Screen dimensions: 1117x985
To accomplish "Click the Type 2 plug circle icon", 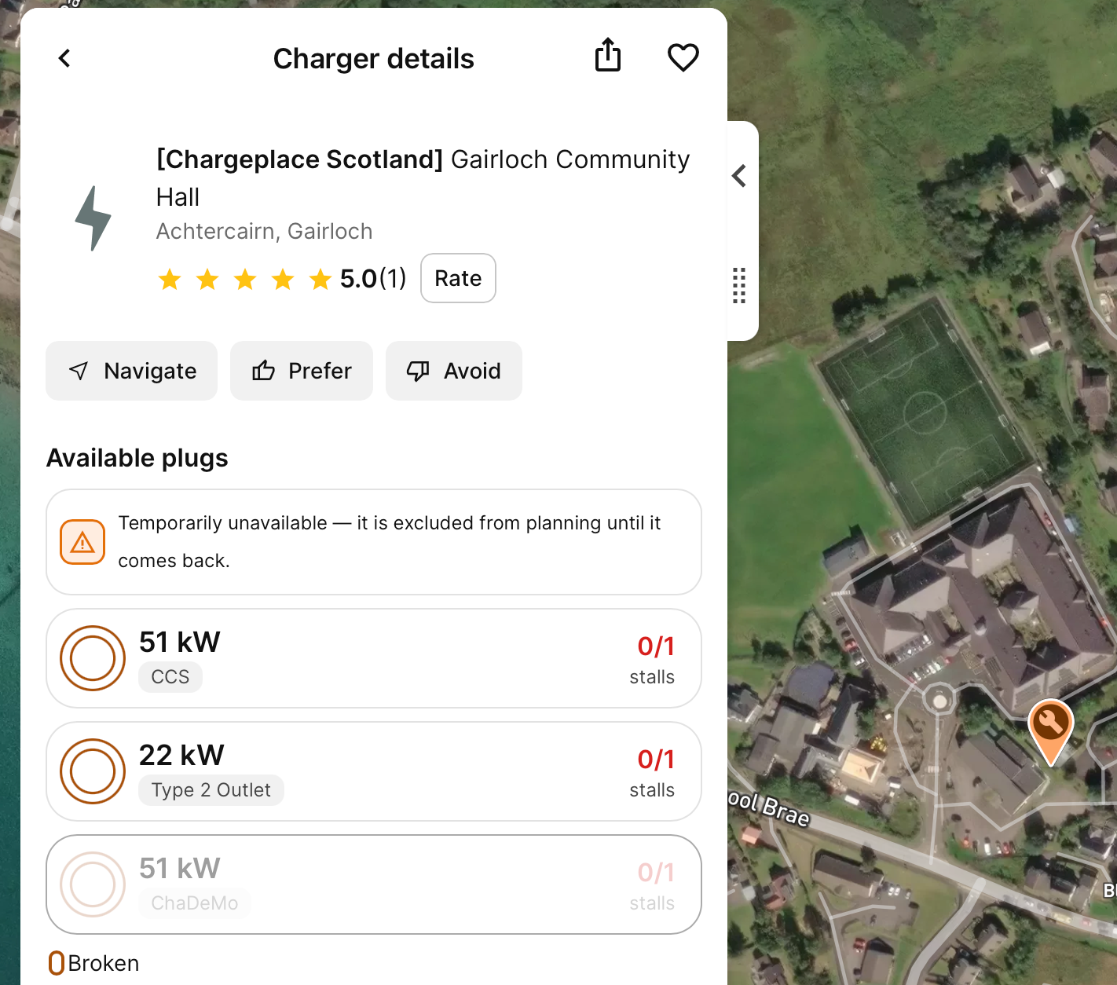I will [93, 771].
